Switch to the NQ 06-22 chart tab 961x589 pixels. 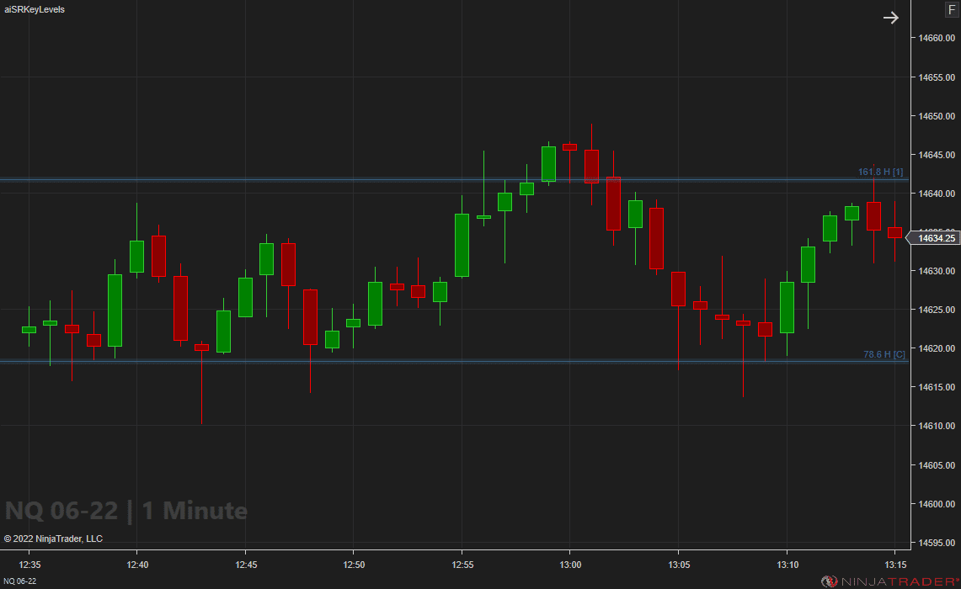point(20,581)
